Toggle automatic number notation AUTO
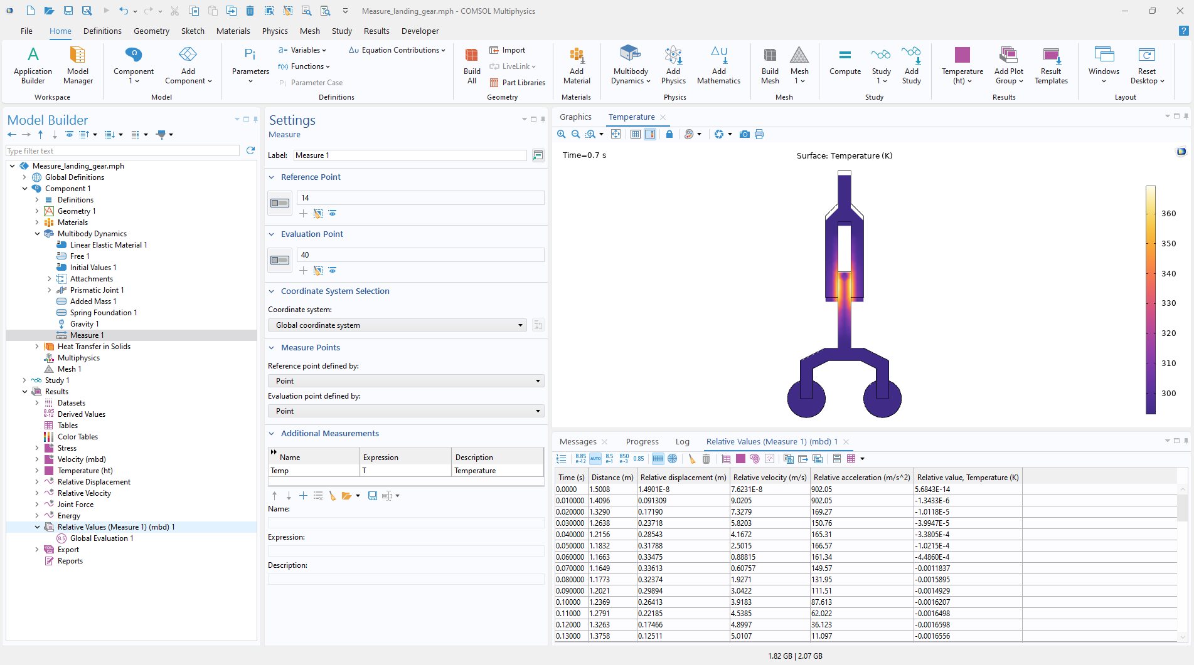1194x665 pixels. (x=595, y=459)
